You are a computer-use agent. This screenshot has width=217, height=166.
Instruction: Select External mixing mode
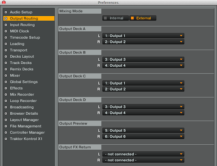tap(143, 18)
